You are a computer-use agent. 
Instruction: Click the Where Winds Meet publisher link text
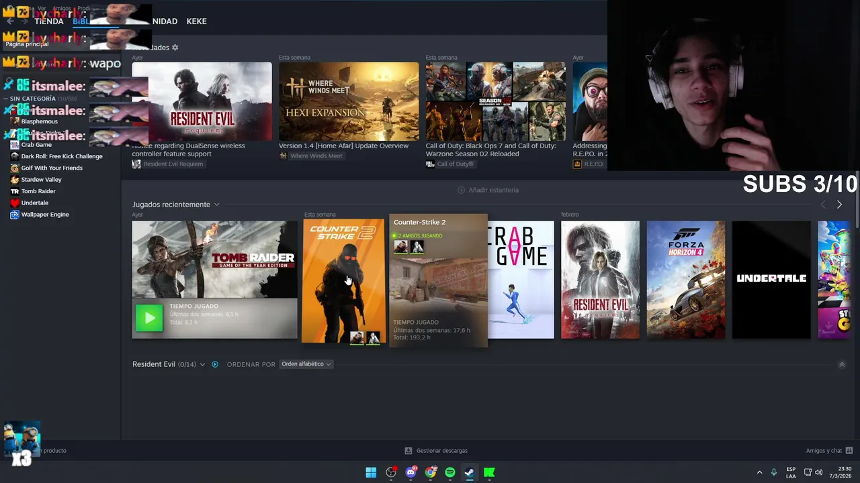point(316,156)
